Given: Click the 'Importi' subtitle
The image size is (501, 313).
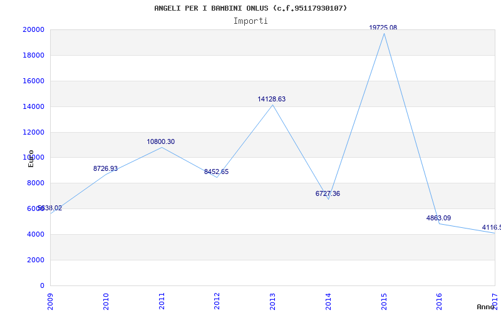Looking at the screenshot, I should click(250, 21).
